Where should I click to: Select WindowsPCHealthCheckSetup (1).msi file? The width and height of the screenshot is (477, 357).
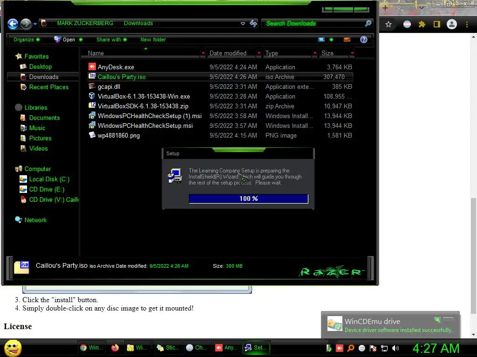pyautogui.click(x=150, y=116)
